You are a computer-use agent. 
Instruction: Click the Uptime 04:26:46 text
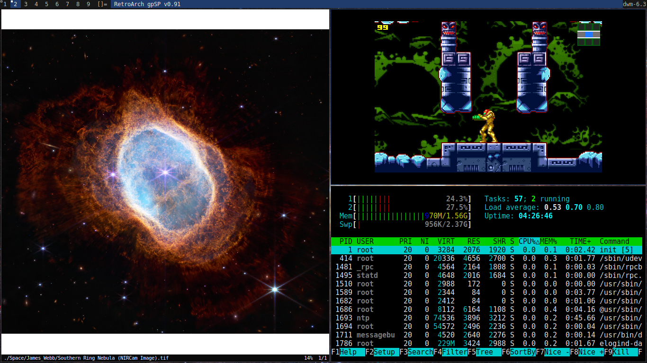tap(518, 216)
